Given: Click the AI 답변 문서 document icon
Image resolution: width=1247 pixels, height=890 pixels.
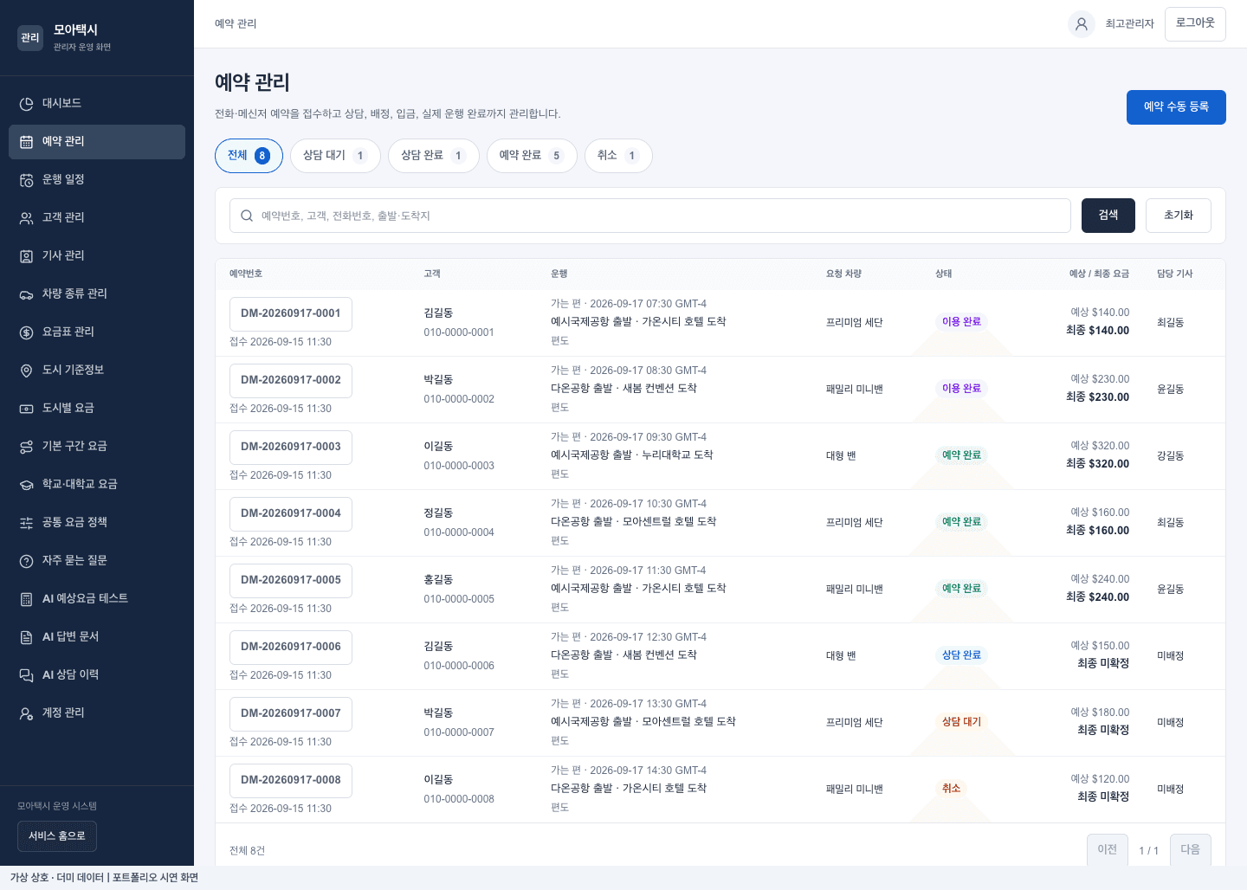Looking at the screenshot, I should [27, 637].
